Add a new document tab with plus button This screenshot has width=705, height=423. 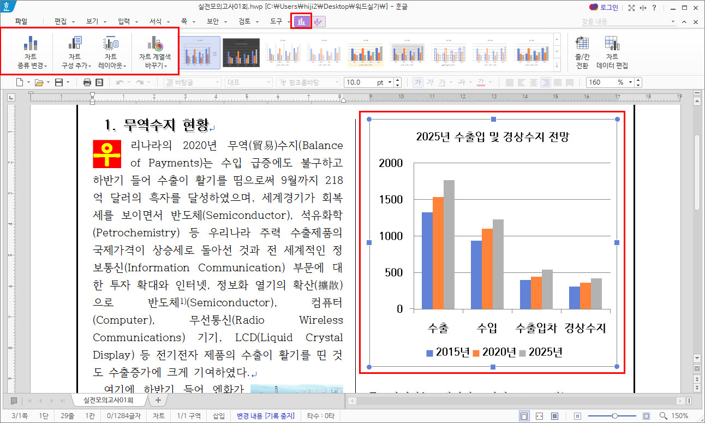tap(158, 400)
